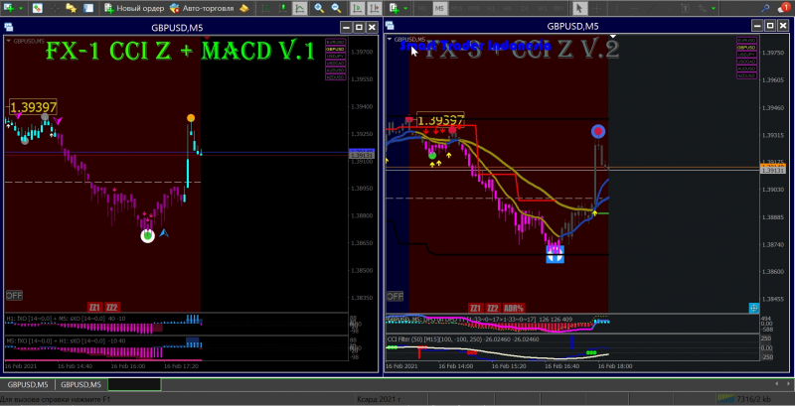Toggle chart shift icon
This screenshot has height=406, width=795.
point(374,8)
